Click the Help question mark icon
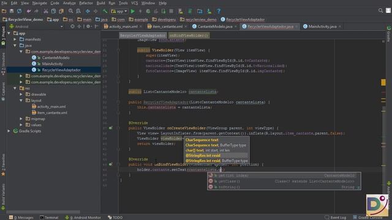Image resolution: width=392 pixels, height=220 pixels. [x=219, y=11]
